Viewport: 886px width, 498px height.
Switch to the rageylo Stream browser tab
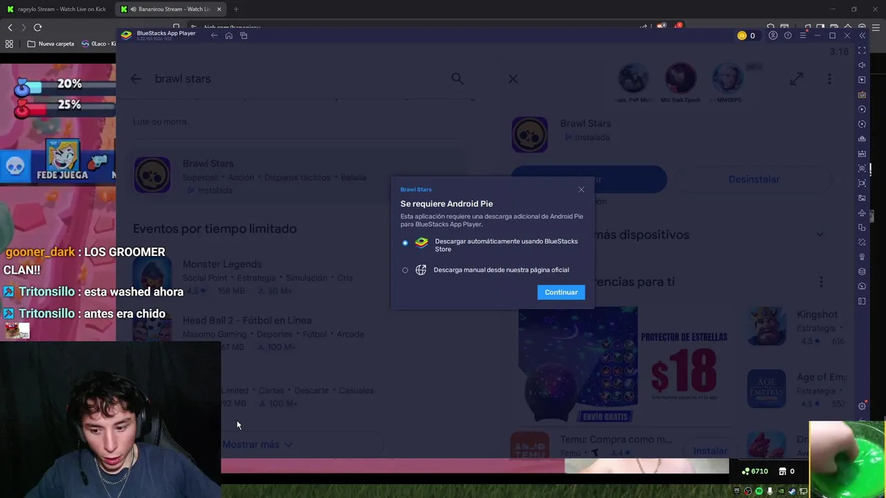pyautogui.click(x=57, y=9)
